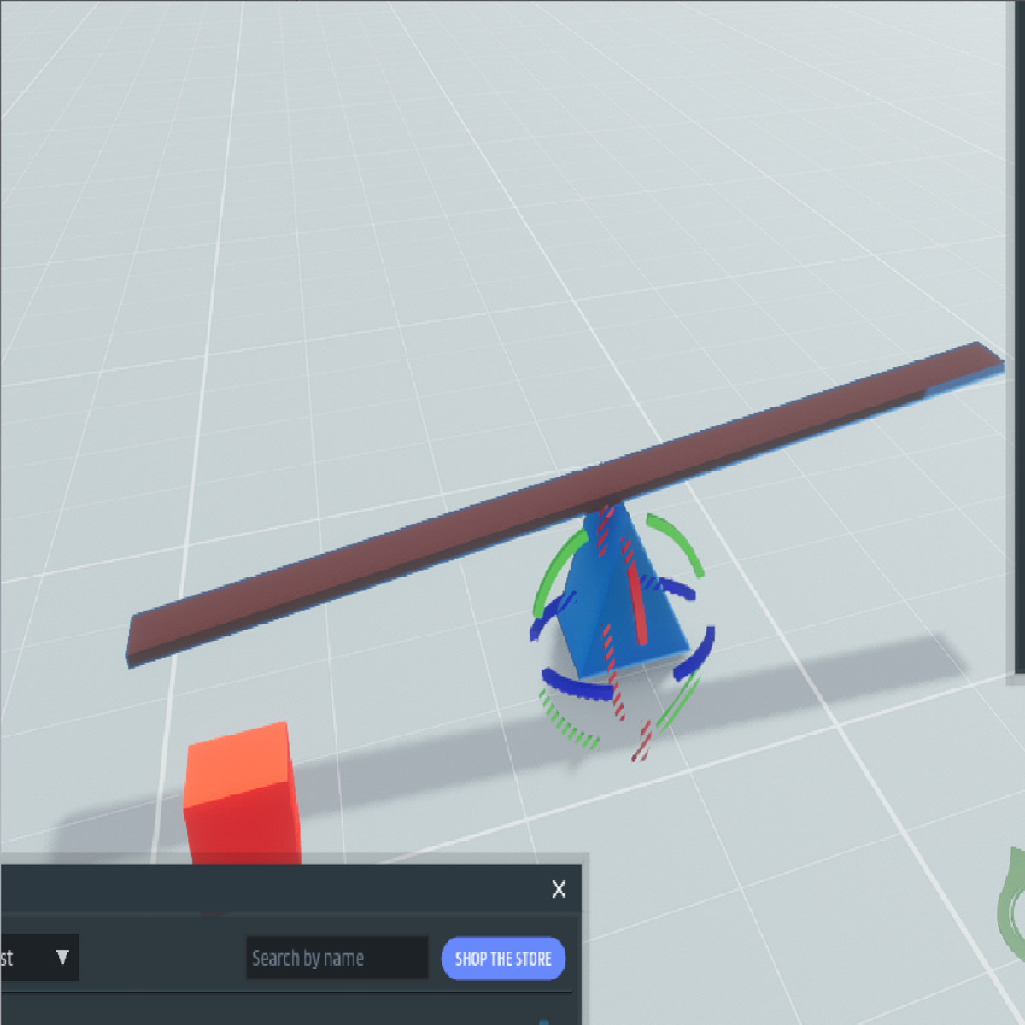The image size is (1025, 1025).
Task: Close the store panel with the X
Action: [559, 889]
